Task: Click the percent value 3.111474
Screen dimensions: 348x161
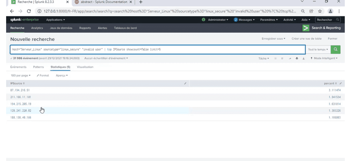Action: 335,90
